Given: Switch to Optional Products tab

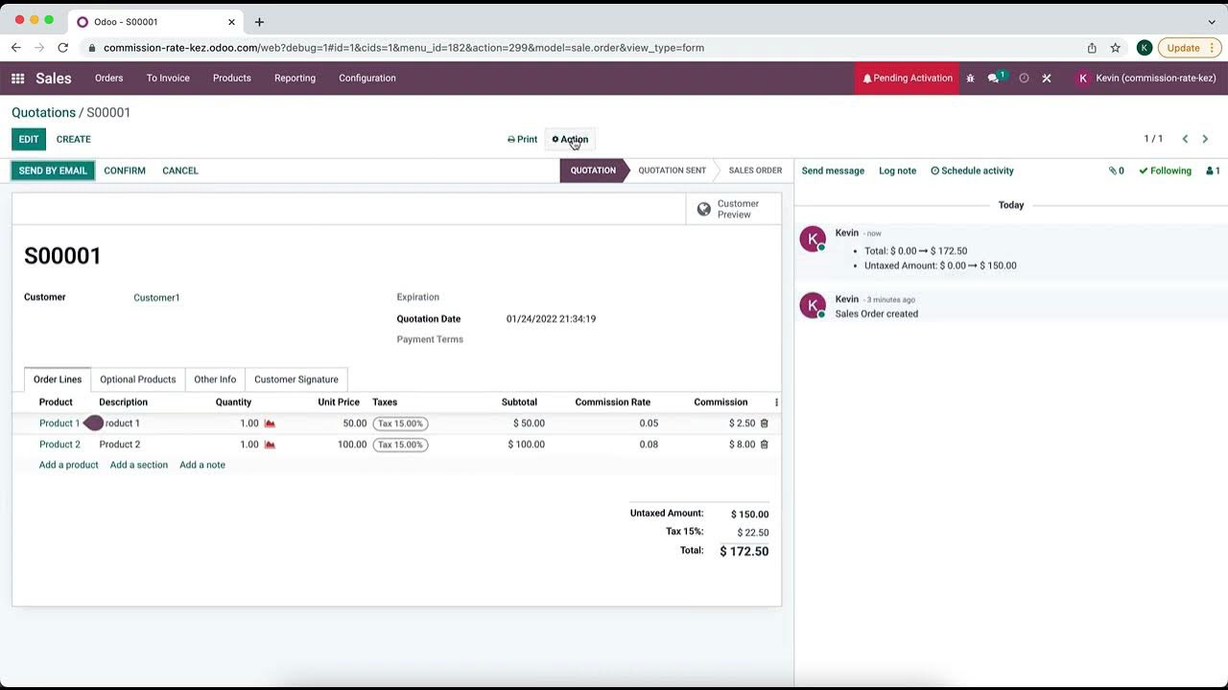Looking at the screenshot, I should 138,379.
